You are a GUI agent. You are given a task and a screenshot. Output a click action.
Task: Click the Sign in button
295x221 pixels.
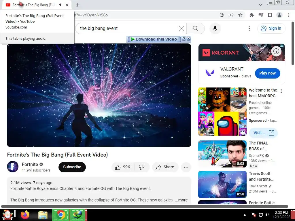[x=271, y=28]
